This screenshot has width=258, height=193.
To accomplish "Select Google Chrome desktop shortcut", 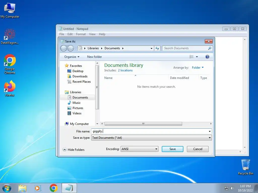I will pyautogui.click(x=10, y=64).
